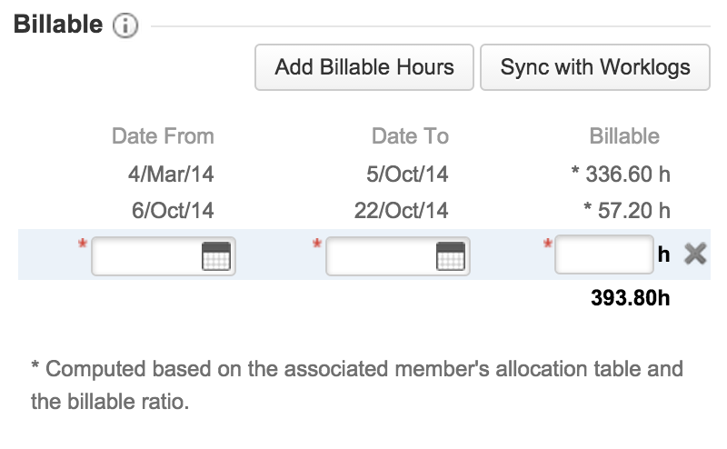
Task: Click the 5/Oct/14 end date cell
Action: click(x=409, y=174)
